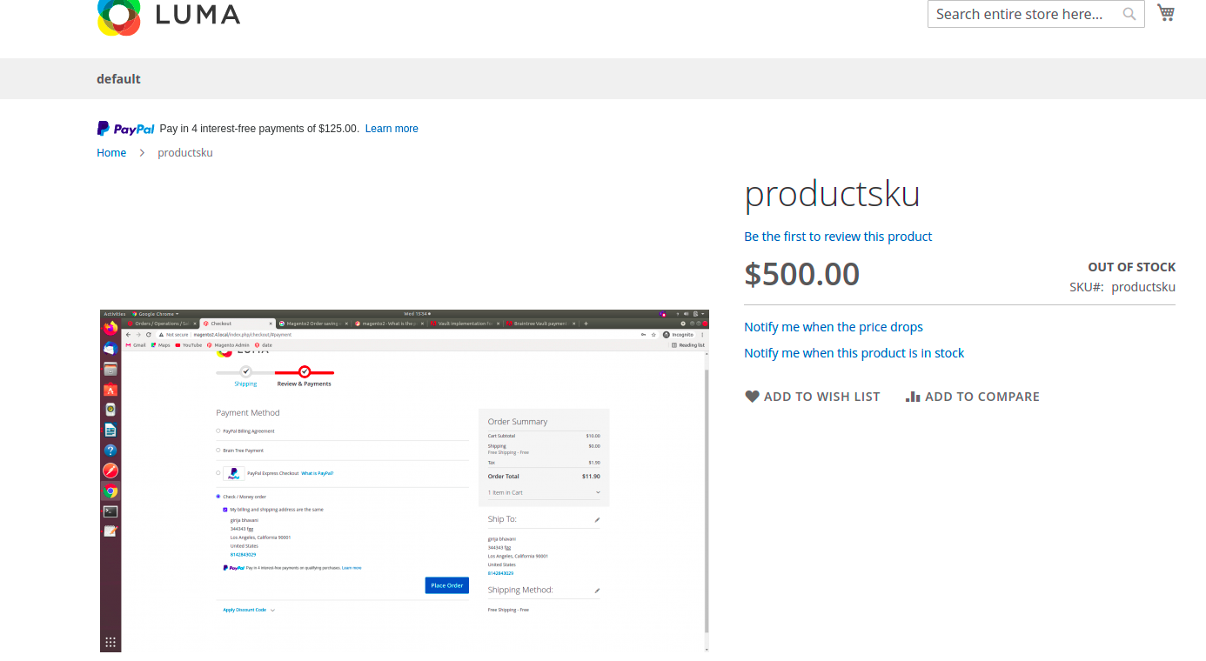
Task: Uncheck billing and shipping address are the same
Action: coord(224,509)
